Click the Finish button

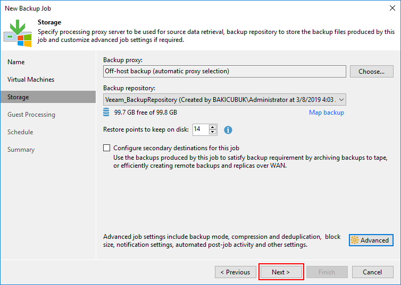[x=327, y=272]
